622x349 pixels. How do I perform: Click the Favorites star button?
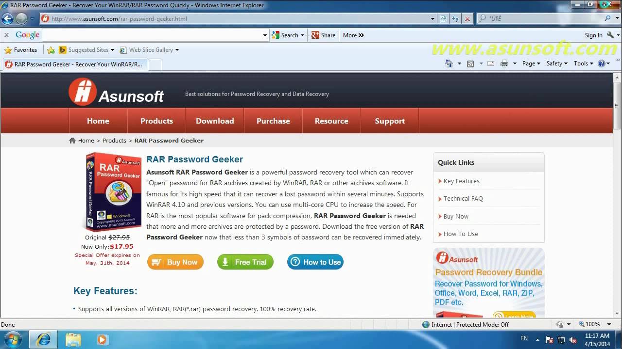click(21, 50)
